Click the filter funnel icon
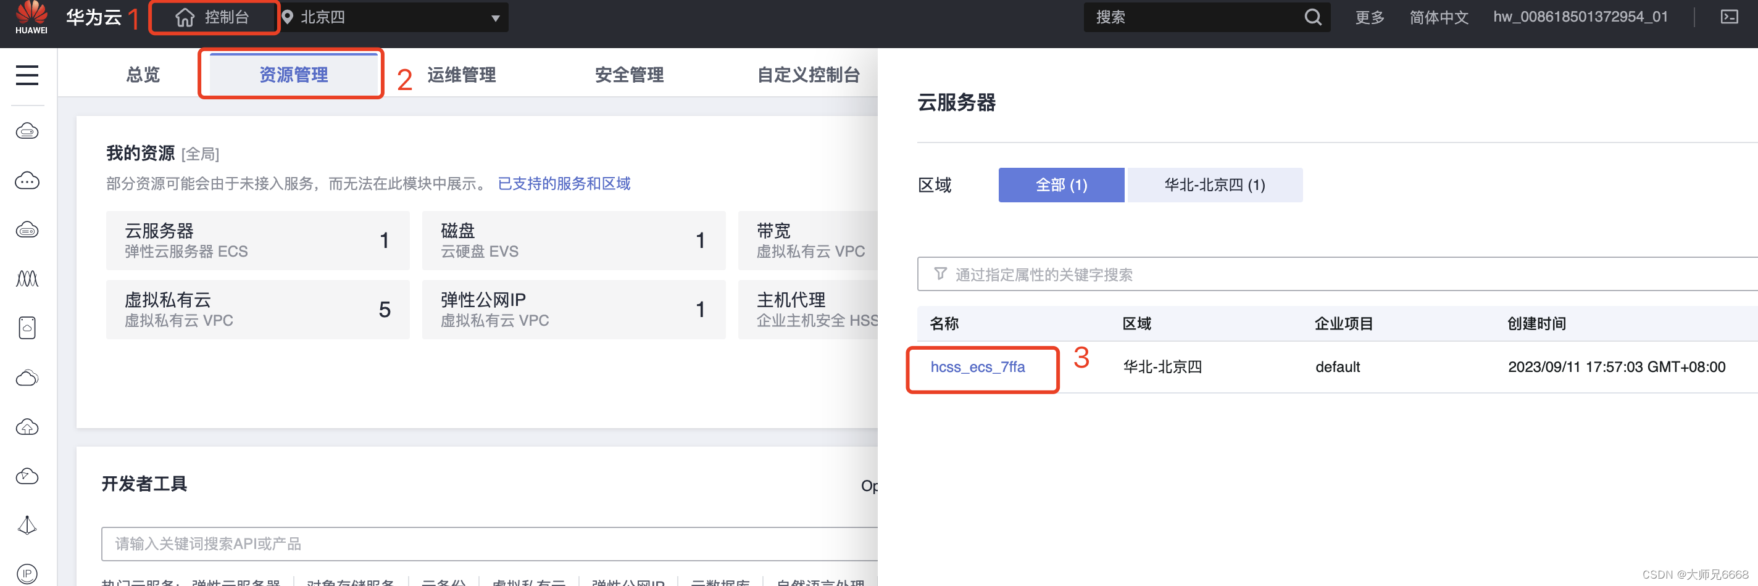Screen dimensions: 1758x586 pyautogui.click(x=939, y=273)
